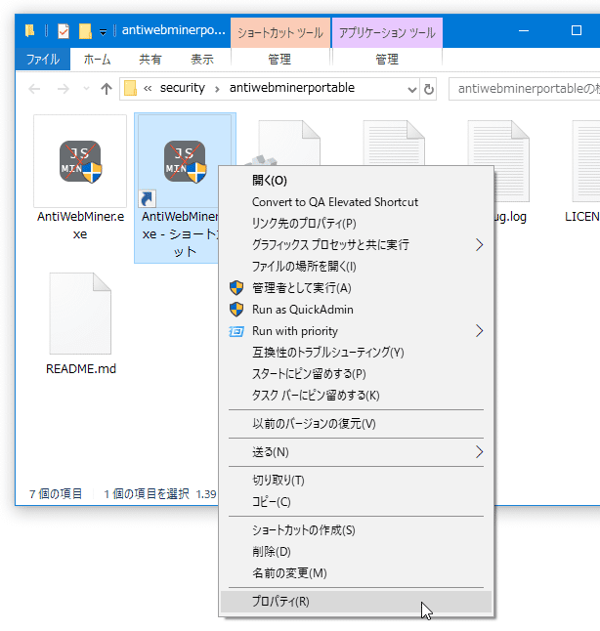Viewport: 600px width, 631px height.
Task: Click the ショートカット ツール contextual tab header
Action: pos(280,32)
